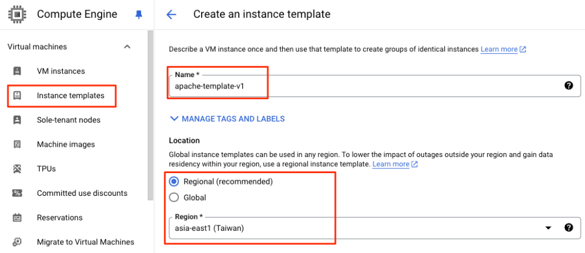Expand MANAGE TAGS AND LABELS section
585x253 pixels.
227,119
